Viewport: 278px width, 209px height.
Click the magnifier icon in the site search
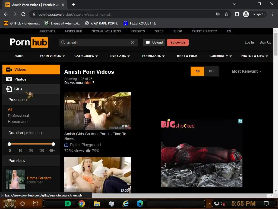click(x=63, y=42)
